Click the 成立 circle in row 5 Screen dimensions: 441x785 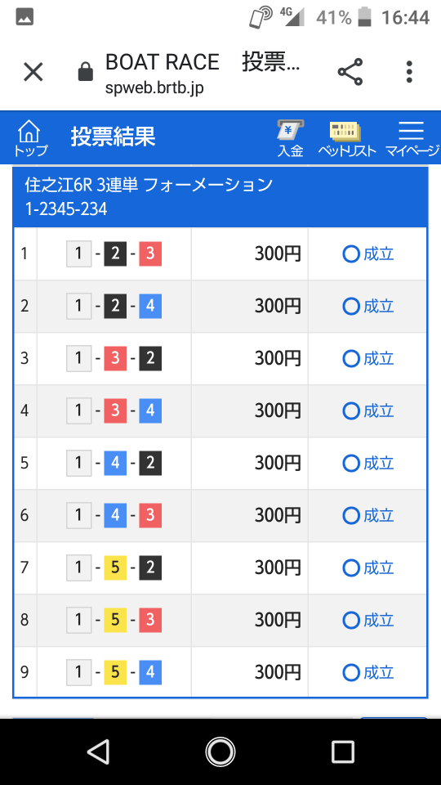(351, 463)
